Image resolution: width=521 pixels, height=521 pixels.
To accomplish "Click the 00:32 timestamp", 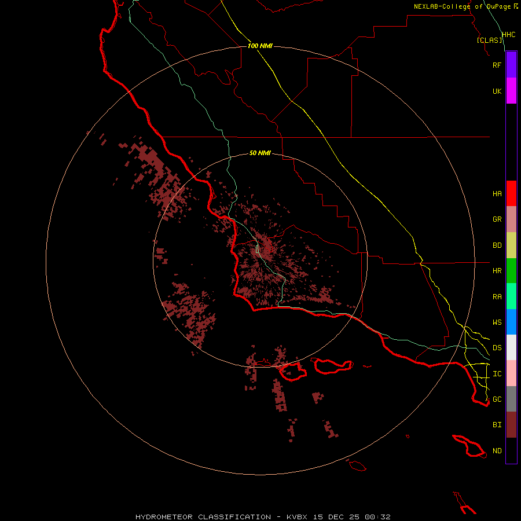I will click(x=377, y=517).
